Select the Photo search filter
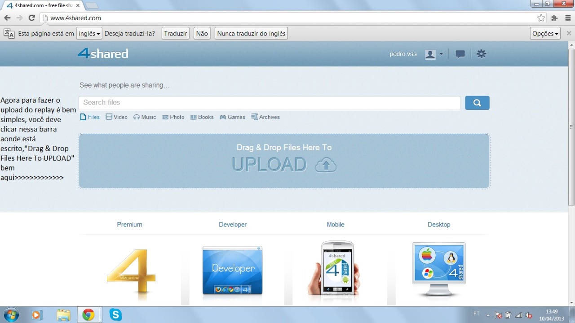The image size is (575, 323). pos(173,117)
